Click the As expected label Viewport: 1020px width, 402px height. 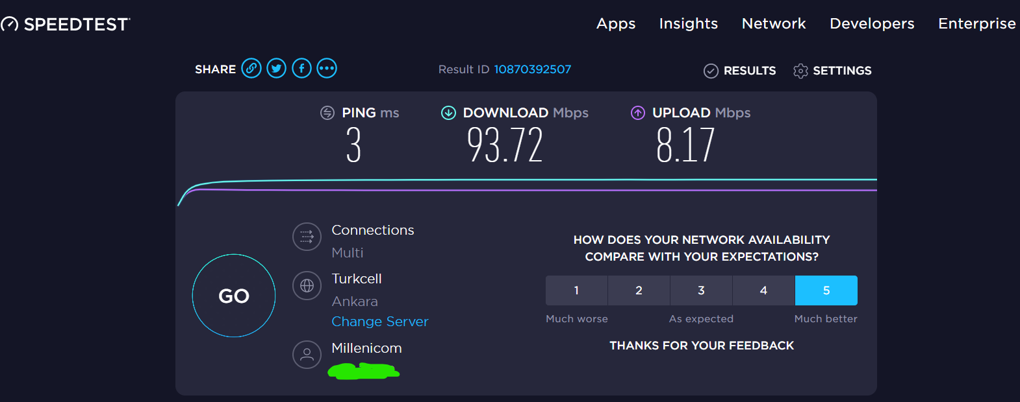click(701, 319)
